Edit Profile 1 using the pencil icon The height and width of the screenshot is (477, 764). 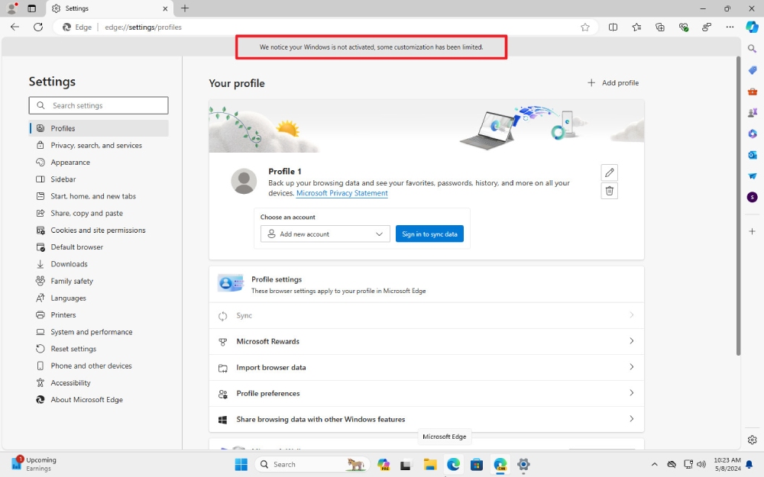pos(609,172)
